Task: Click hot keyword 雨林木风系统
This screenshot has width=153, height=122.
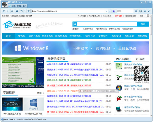Action: [x=101, y=29]
